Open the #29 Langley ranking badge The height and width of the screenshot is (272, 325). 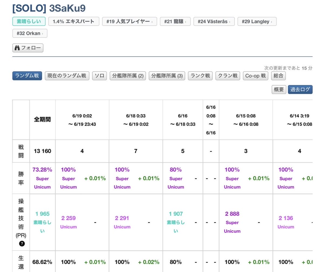[x=257, y=21]
